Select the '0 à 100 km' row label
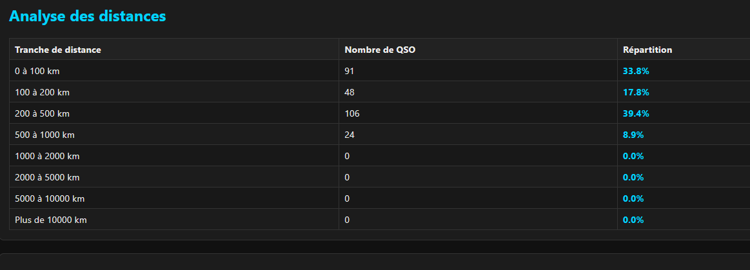The width and height of the screenshot is (750, 270). (x=37, y=71)
